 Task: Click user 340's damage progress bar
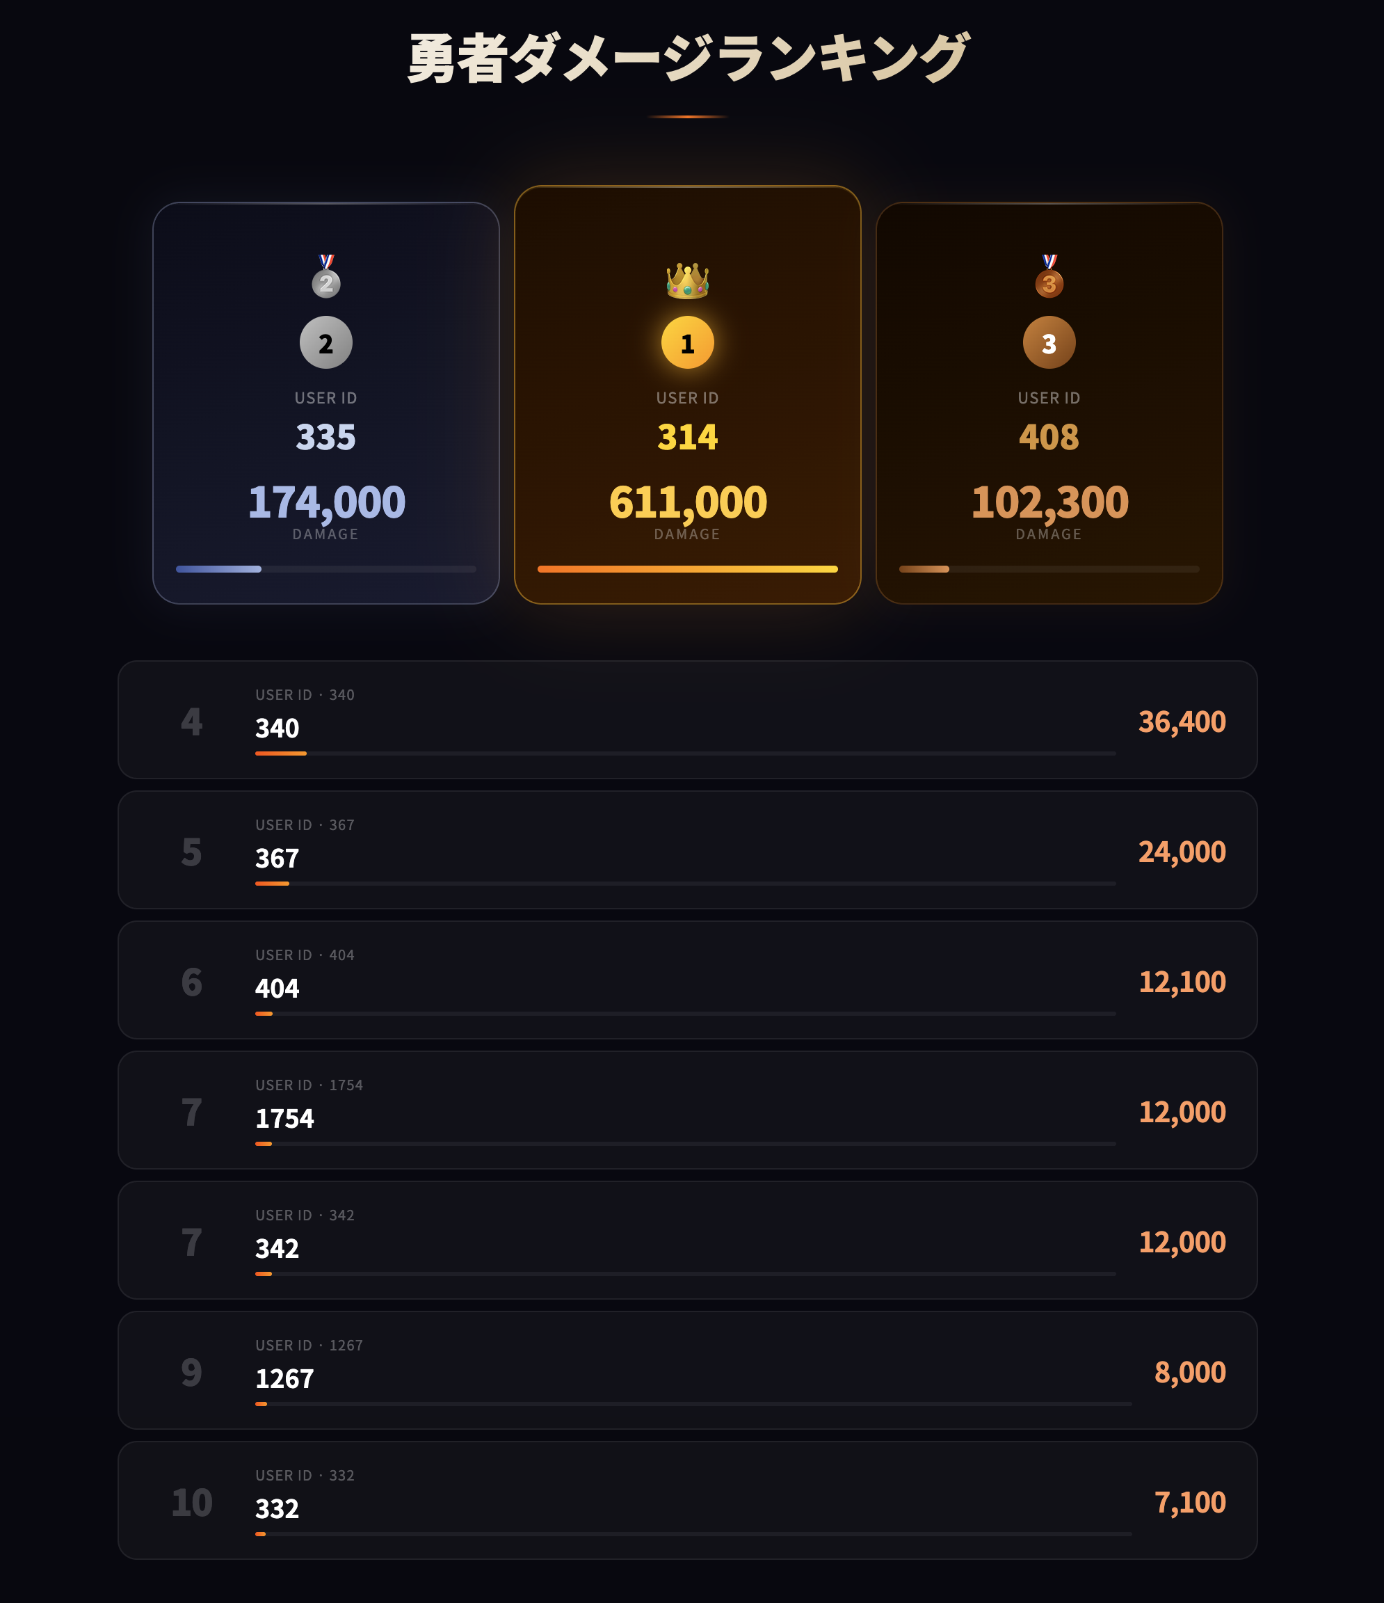click(685, 753)
